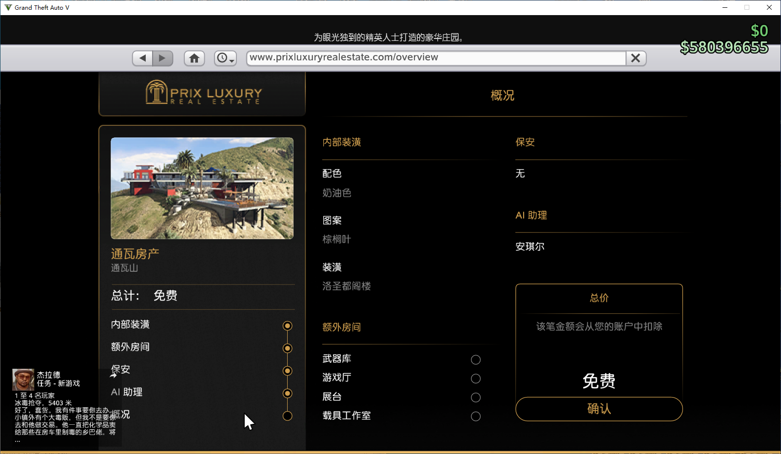Click the 棕榈叶 pattern value

(337, 239)
